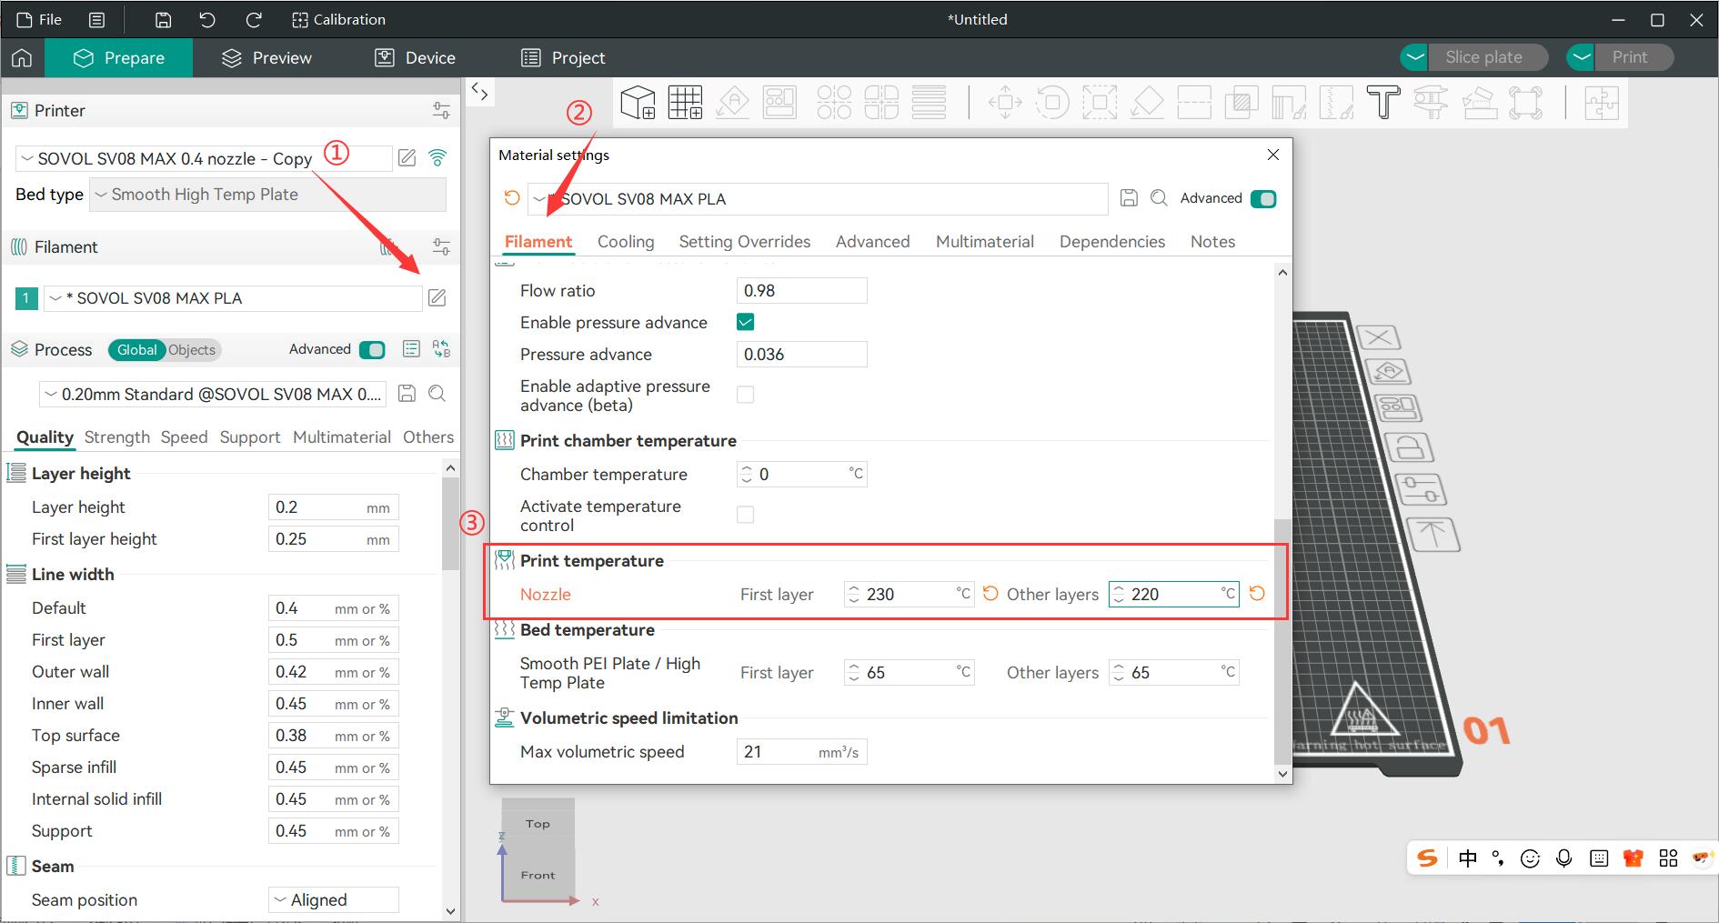Search material settings with magnifier icon
This screenshot has width=1719, height=923.
pyautogui.click(x=1159, y=198)
